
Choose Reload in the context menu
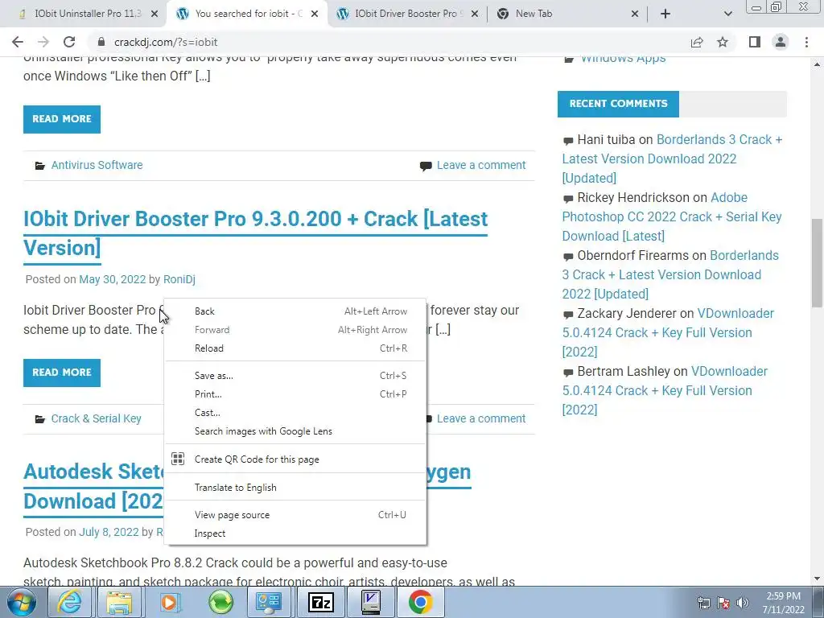click(x=295, y=348)
